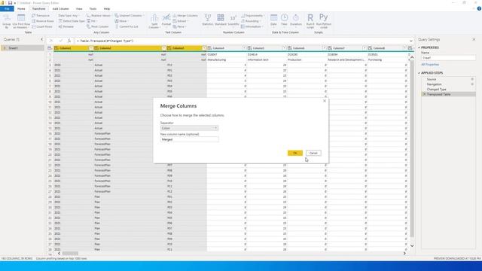Click the Transpose button in ribbon
Image resolution: width=482 pixels, height=271 pixels.
click(41, 15)
